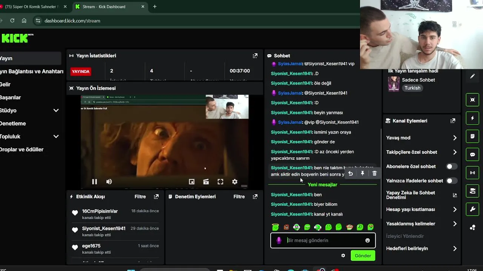
Task: Open stream preview settings gear
Action: tap(235, 182)
